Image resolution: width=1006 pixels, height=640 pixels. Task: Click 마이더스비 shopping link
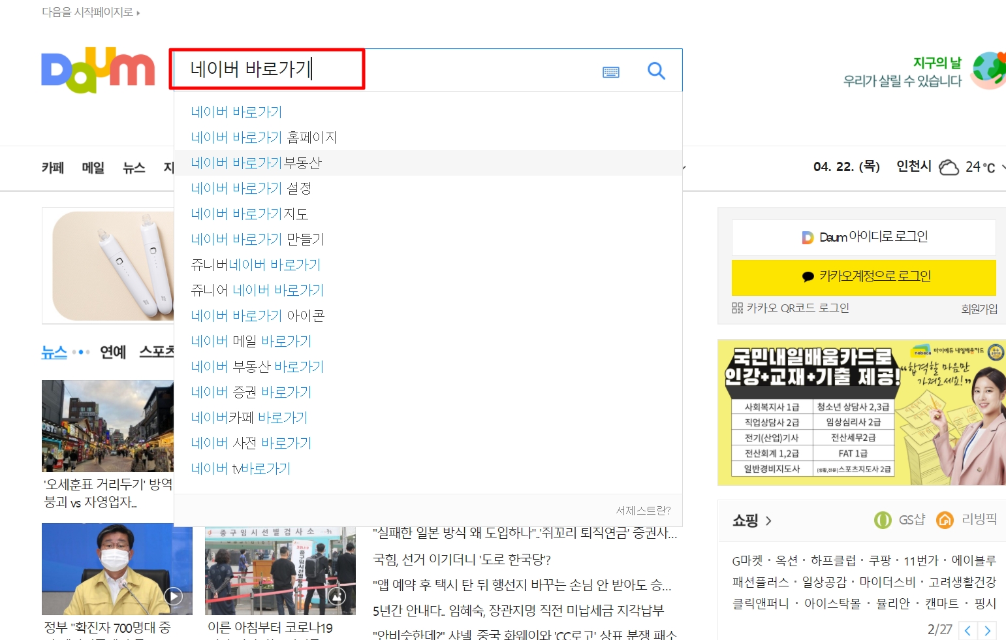click(x=887, y=582)
